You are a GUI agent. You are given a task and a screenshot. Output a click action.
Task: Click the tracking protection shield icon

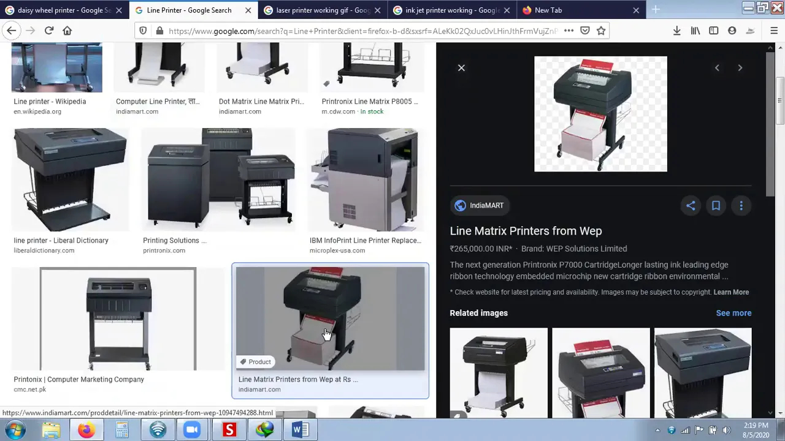(143, 31)
